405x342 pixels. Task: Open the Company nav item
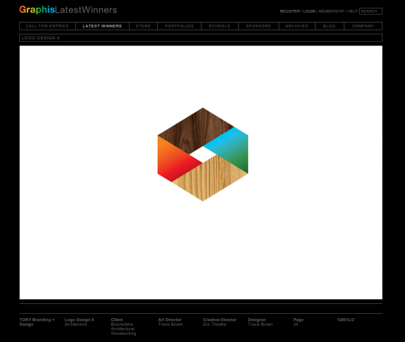point(363,26)
